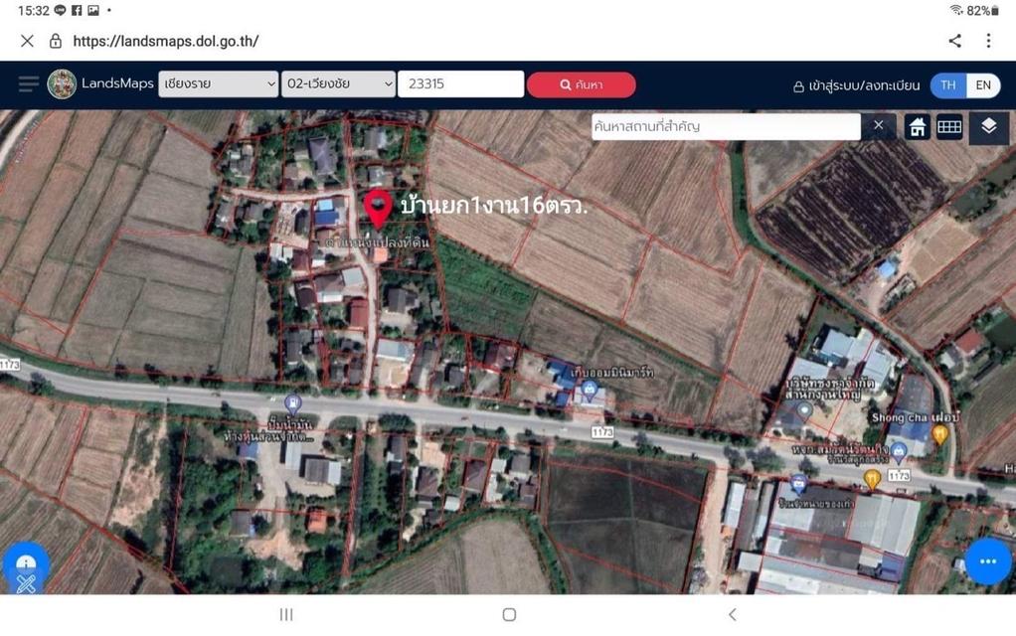Open the LandsMaps hamburger menu
The height and width of the screenshot is (636, 1016).
pyautogui.click(x=29, y=84)
